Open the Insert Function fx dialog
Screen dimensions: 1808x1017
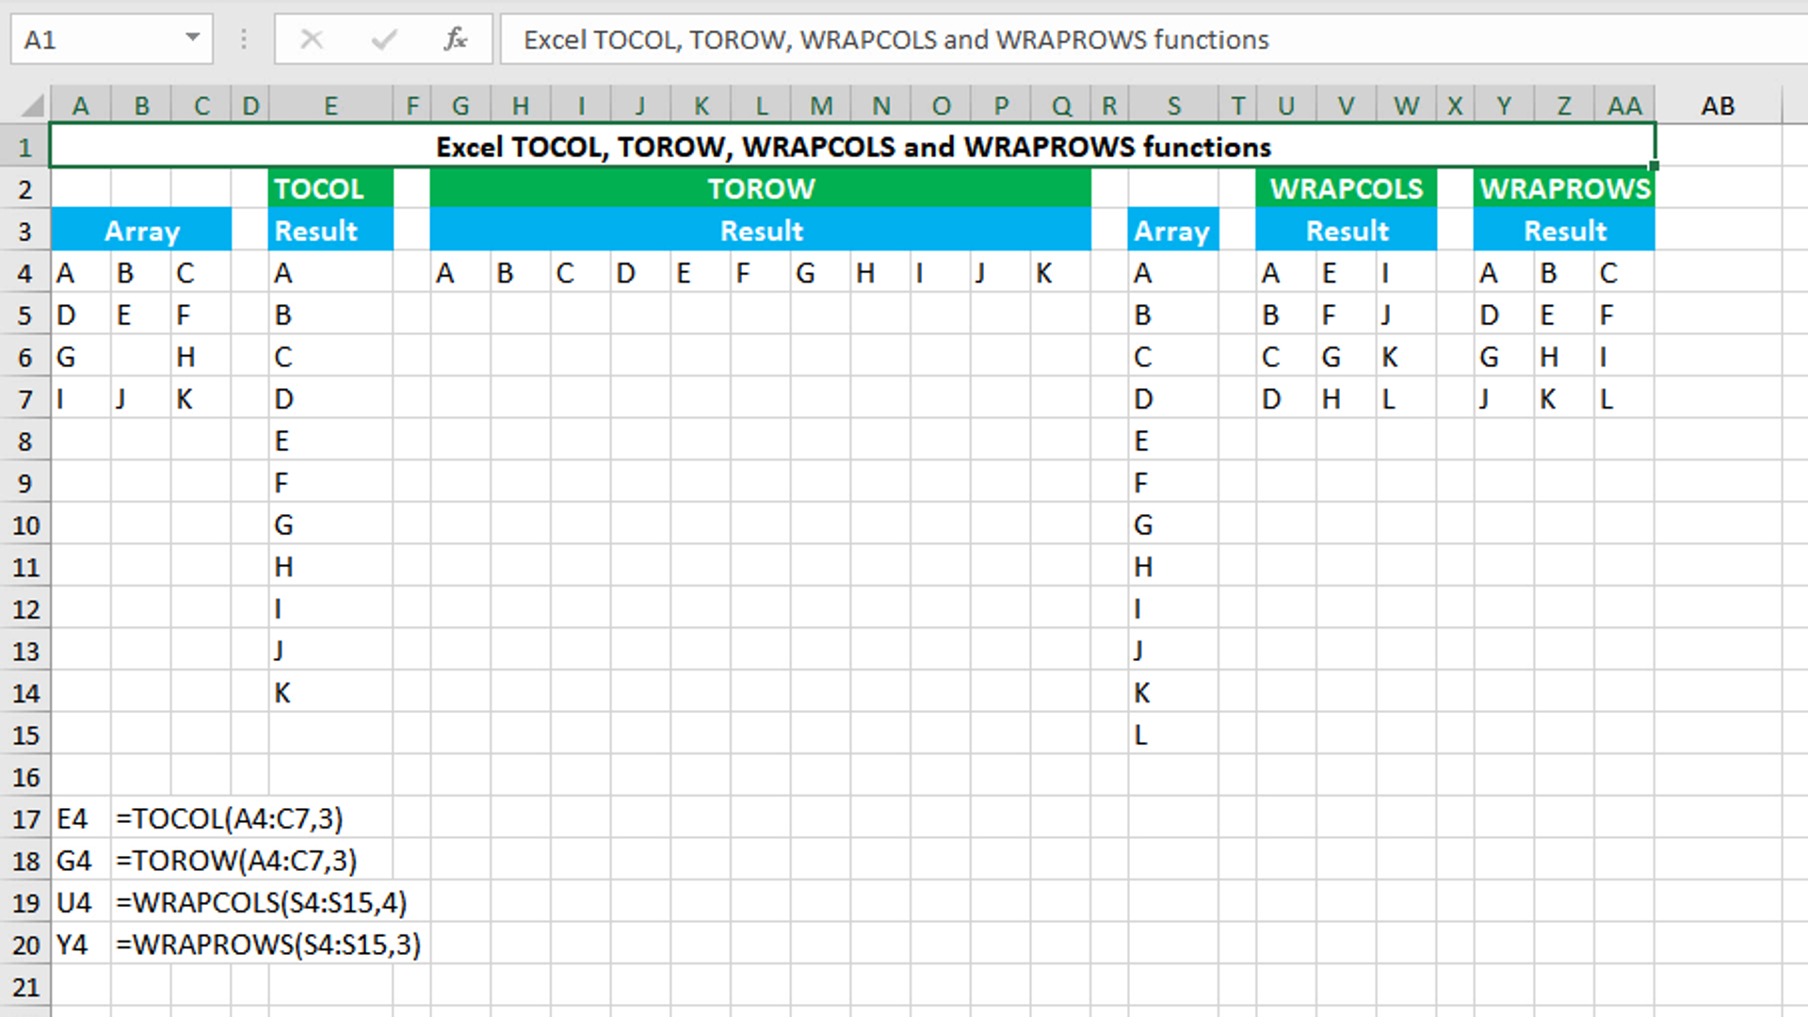coord(456,40)
